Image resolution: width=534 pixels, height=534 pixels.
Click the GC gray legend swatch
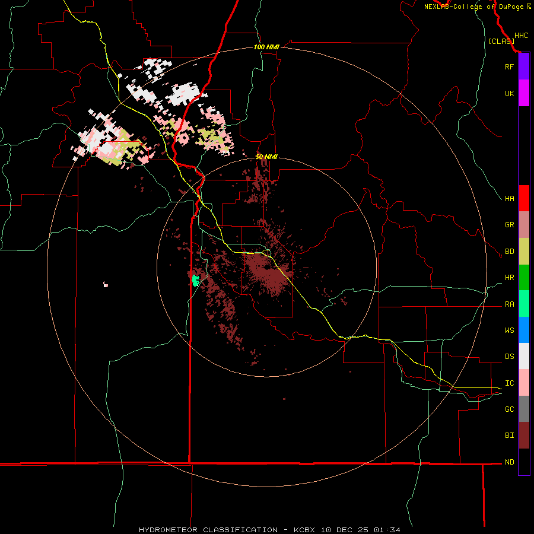click(524, 409)
